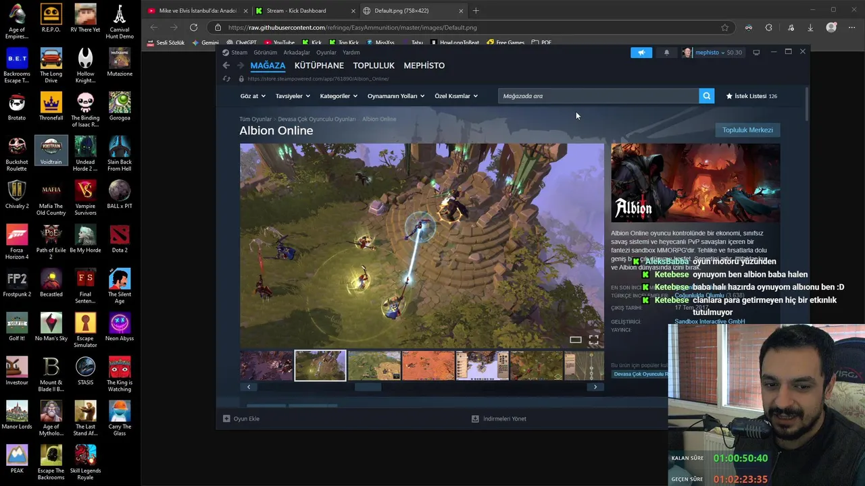The image size is (865, 486).
Task: Click the thumbnail strip scroll handle
Action: (x=368, y=387)
